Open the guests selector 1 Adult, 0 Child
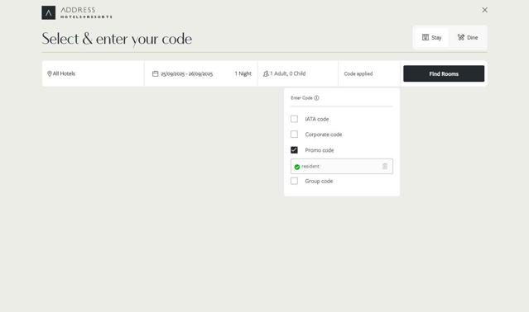The width and height of the screenshot is (529, 312). point(298,73)
